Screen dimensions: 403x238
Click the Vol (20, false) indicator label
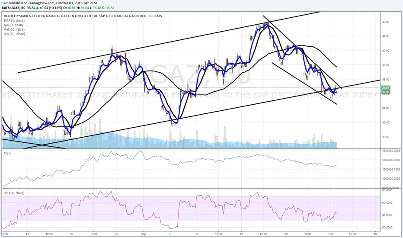click(14, 29)
